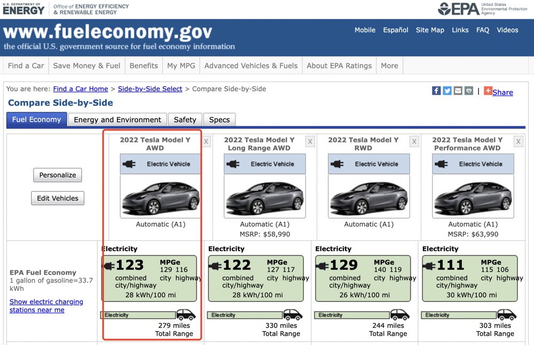Screen dimensions: 534x345
Task: Click the Compare Side-by-Side heading
Action: tap(61, 103)
